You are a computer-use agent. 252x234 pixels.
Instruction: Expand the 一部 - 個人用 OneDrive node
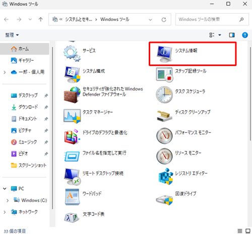pos(5,72)
